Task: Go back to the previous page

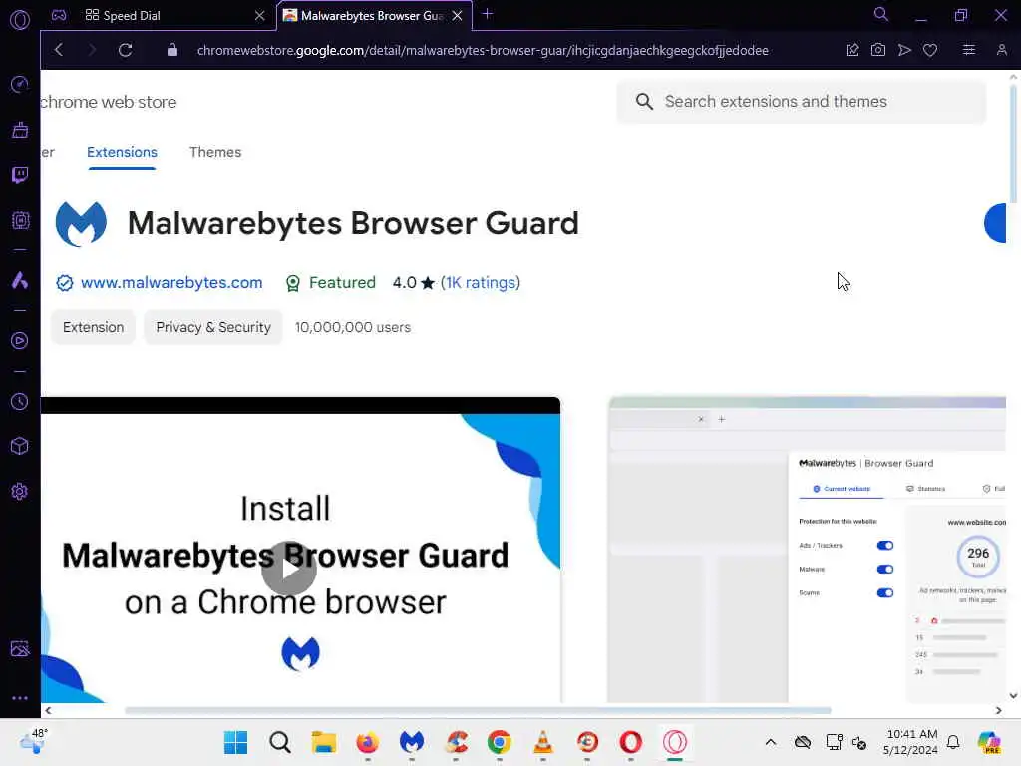Action: [x=59, y=50]
